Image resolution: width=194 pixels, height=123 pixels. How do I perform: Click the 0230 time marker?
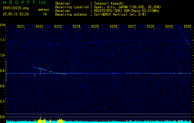pos(188,26)
